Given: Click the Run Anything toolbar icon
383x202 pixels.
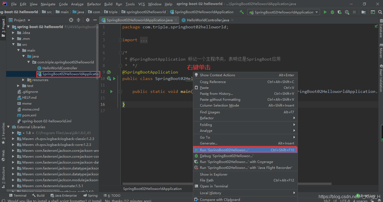Looking at the screenshot, I should (373, 12).
